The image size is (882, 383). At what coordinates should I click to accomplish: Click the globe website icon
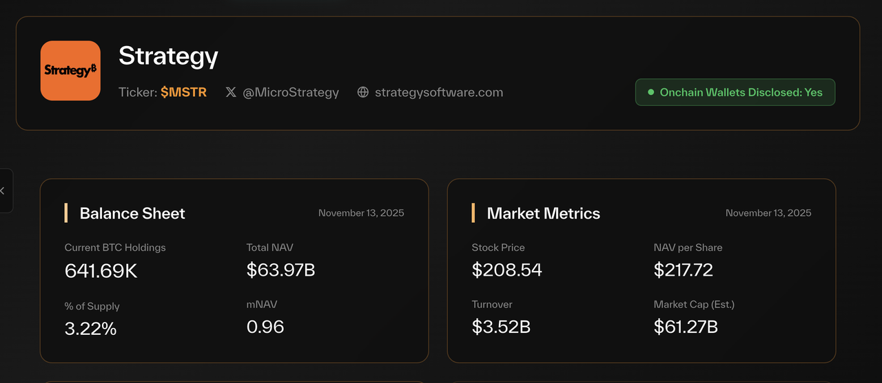[x=363, y=92]
